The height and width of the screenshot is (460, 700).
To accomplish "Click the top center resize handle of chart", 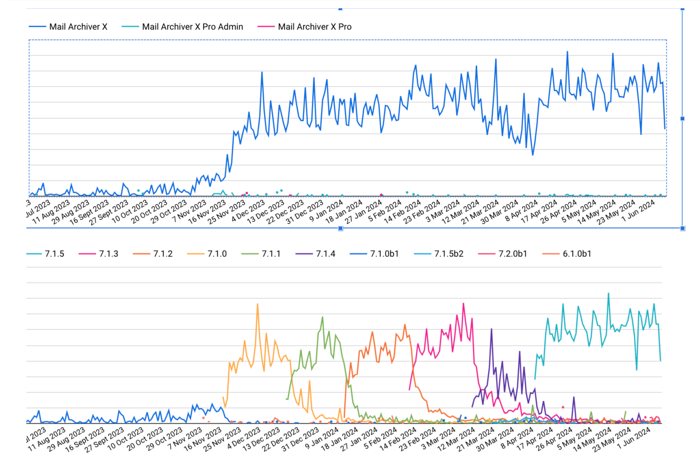I will [340, 9].
